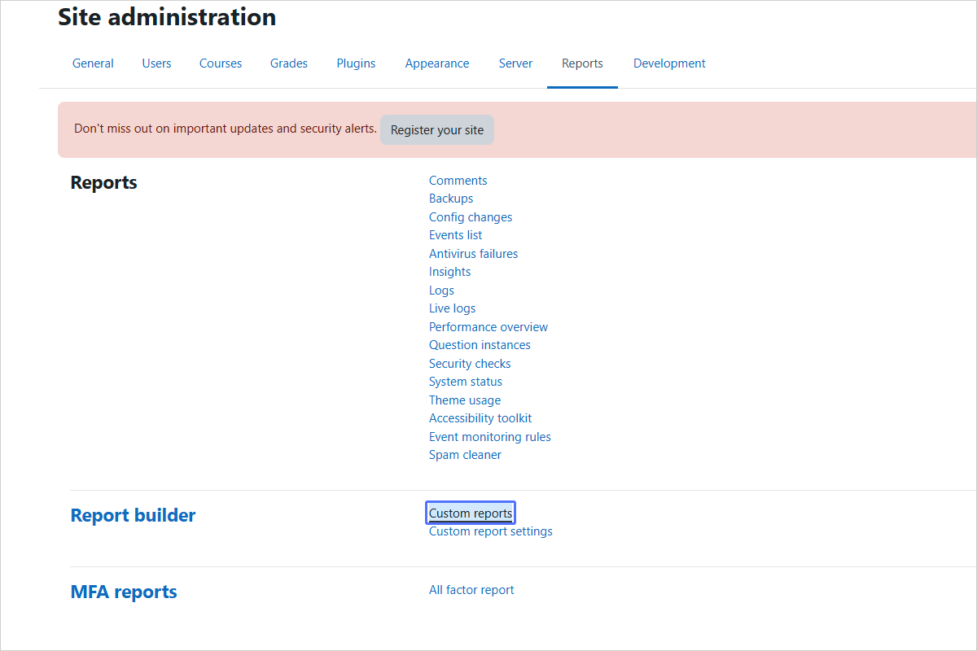View Security checks report
977x651 pixels.
tap(470, 364)
